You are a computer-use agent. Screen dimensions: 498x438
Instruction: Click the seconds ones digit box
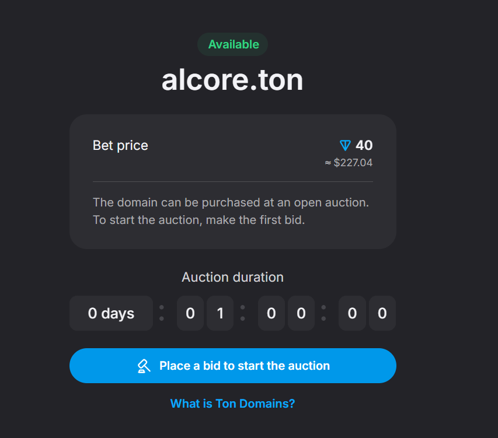pos(382,313)
